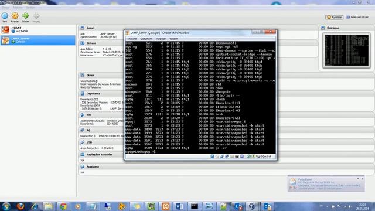This screenshot has height=211, width=375.
Task: Open Ayarlar (Settings) gear icon in toolbar
Action: (15, 16)
